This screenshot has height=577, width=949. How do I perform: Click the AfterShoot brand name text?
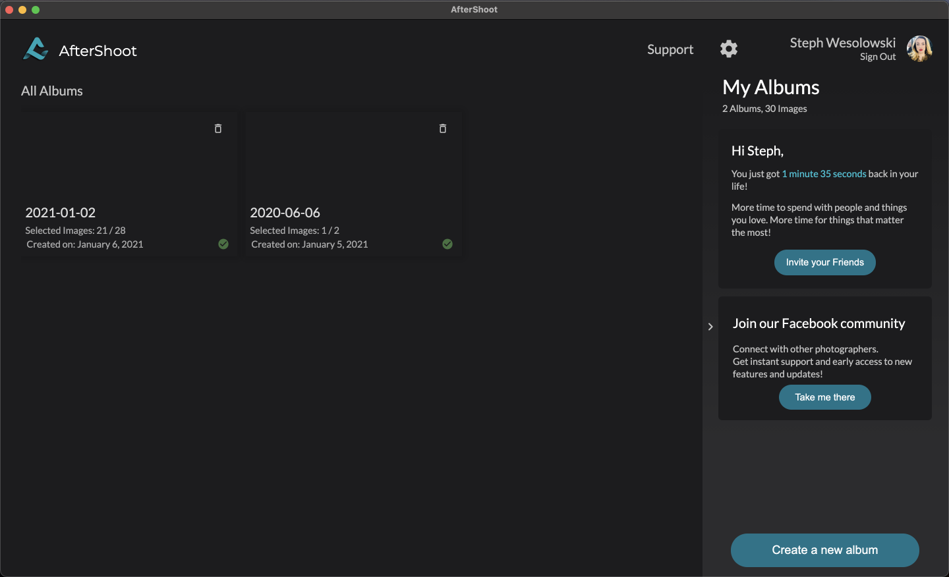coord(98,51)
